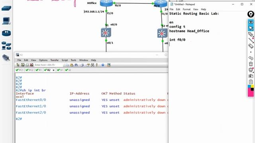Screen dimensions: 255x143
Task: Close the R2 session tab
Action: pyautogui.click(x=53, y=70)
